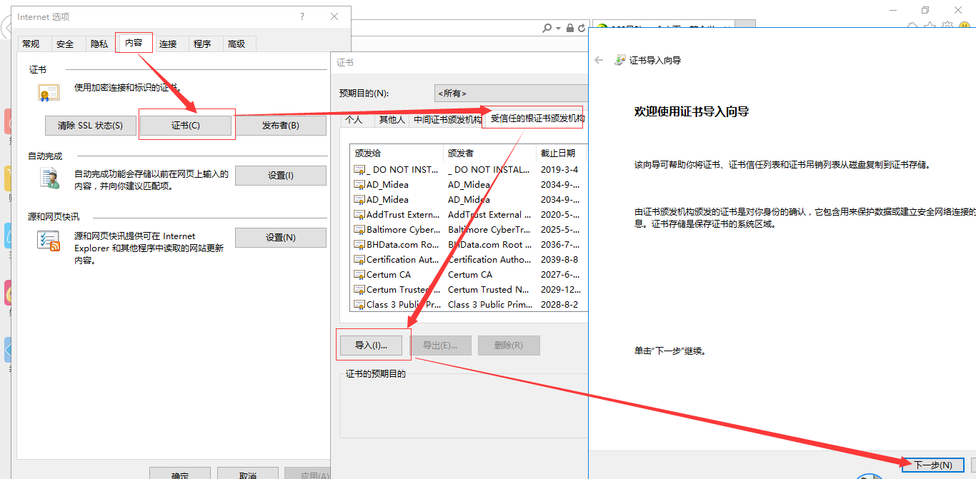The height and width of the screenshot is (479, 976).
Task: Click the 发布者(B) button
Action: pyautogui.click(x=281, y=126)
